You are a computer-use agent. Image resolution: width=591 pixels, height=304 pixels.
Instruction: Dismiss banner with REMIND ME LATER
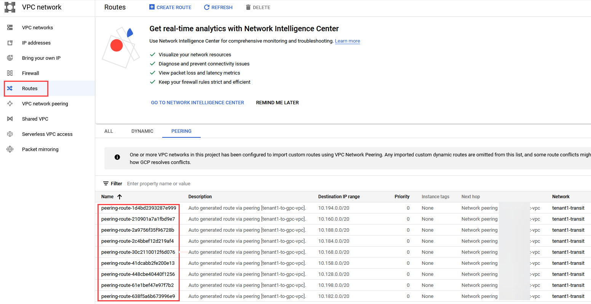tap(277, 103)
